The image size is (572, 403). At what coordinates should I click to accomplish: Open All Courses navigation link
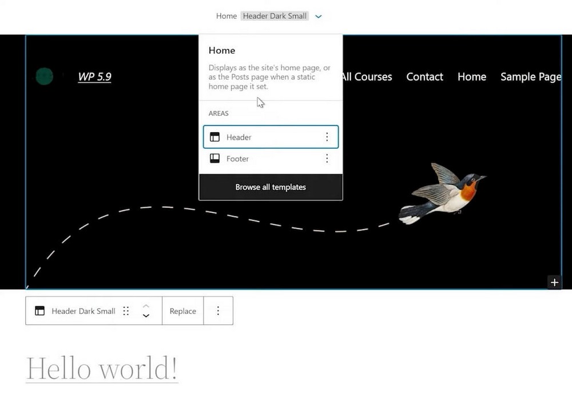(367, 77)
